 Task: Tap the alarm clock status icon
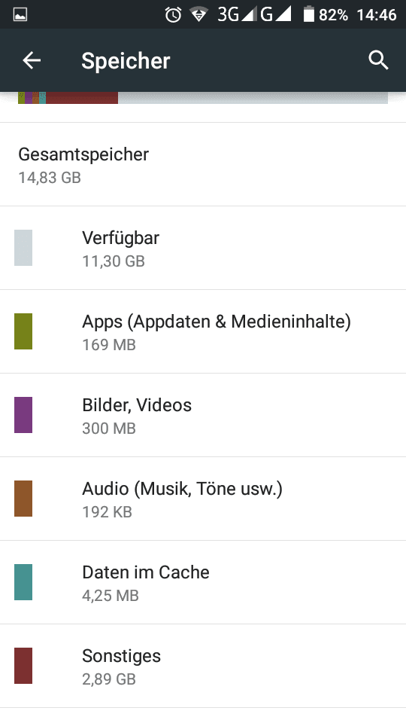173,15
